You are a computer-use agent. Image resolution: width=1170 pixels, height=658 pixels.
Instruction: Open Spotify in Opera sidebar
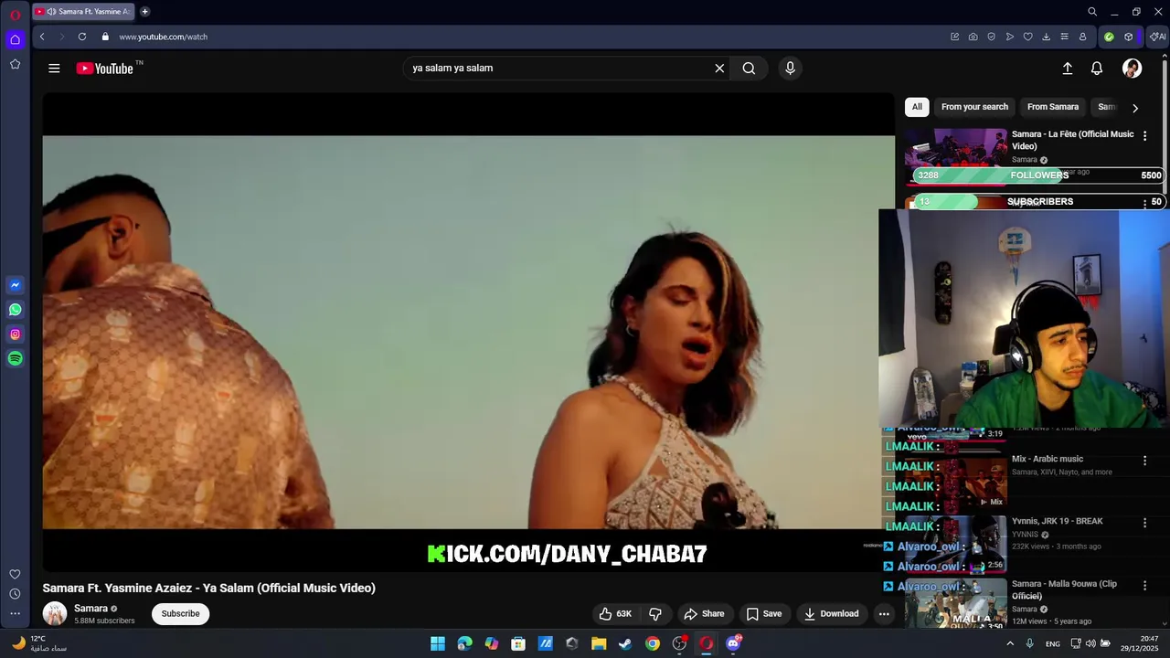click(15, 359)
